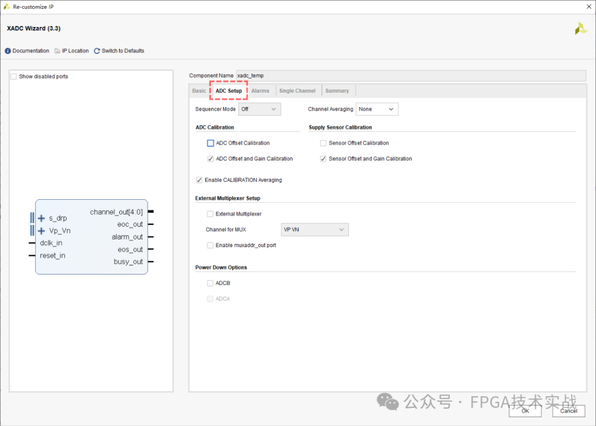This screenshot has width=596, height=426.
Task: Enable ADC Offset Calibration checkbox
Action: [x=210, y=143]
